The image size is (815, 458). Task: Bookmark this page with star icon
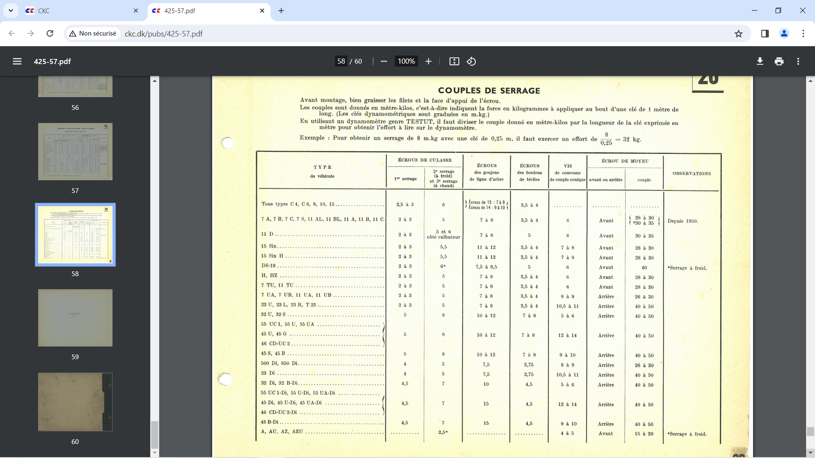(x=739, y=34)
